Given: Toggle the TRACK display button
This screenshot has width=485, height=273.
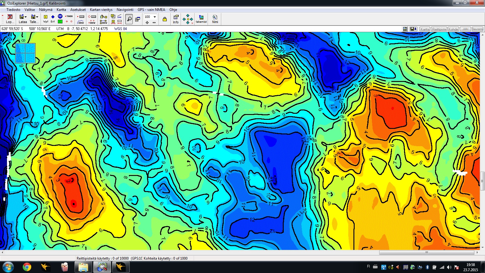Looking at the screenshot, I should click(69, 16).
